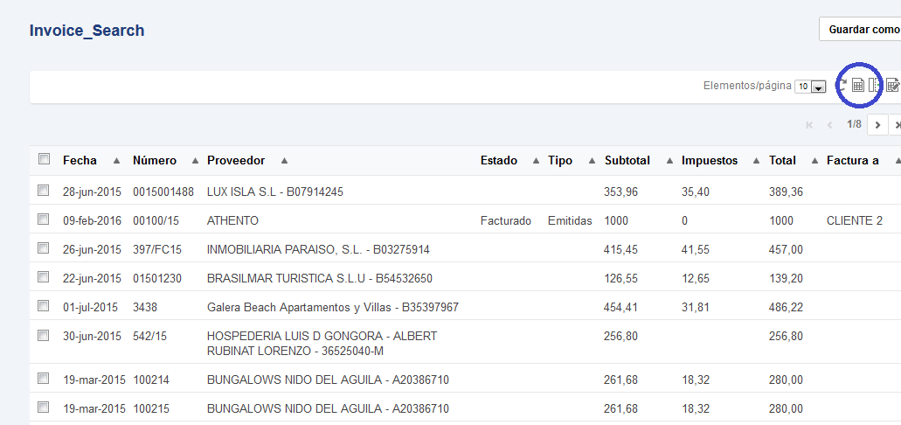Click the Facturado status cell
This screenshot has height=425, width=901.
(506, 221)
